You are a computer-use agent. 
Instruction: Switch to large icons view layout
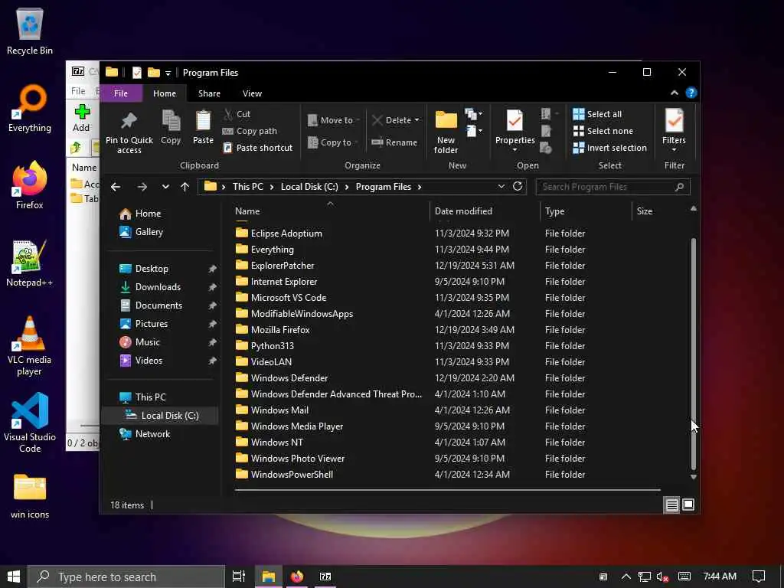tap(688, 505)
